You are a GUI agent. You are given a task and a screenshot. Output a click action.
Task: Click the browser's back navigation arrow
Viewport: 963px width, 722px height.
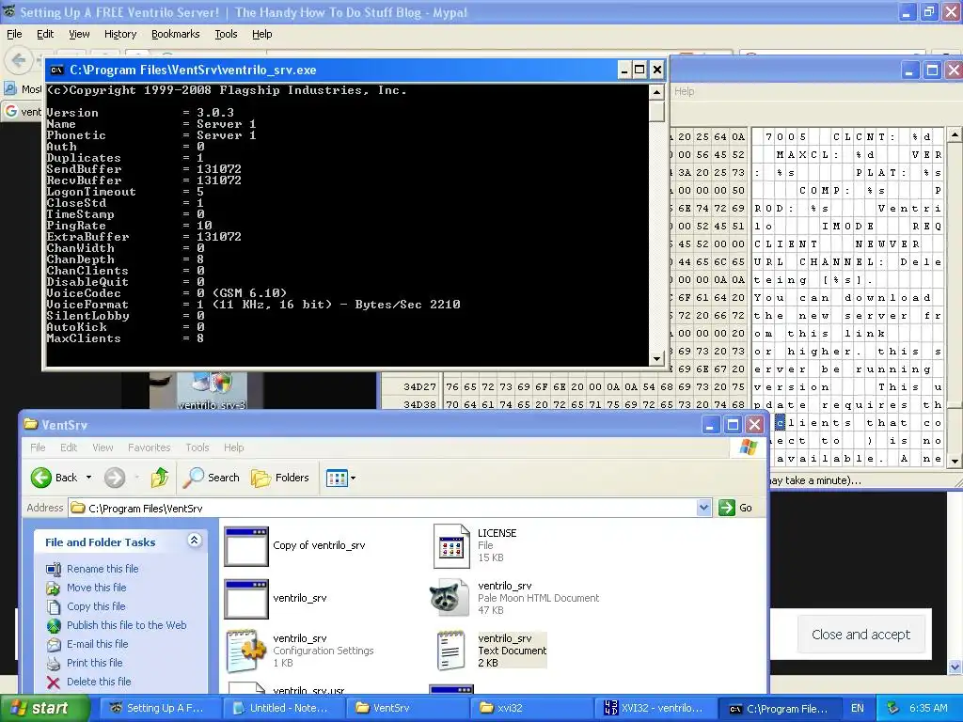pyautogui.click(x=19, y=60)
